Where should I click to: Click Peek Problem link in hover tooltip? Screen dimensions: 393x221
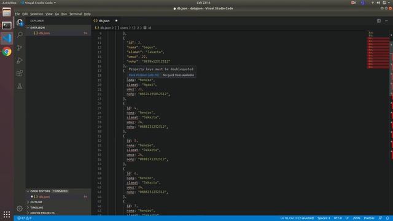(x=144, y=75)
